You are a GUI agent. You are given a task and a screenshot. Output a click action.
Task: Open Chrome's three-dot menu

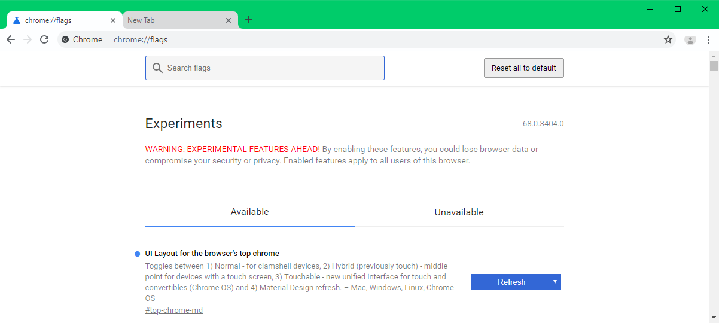coord(709,39)
